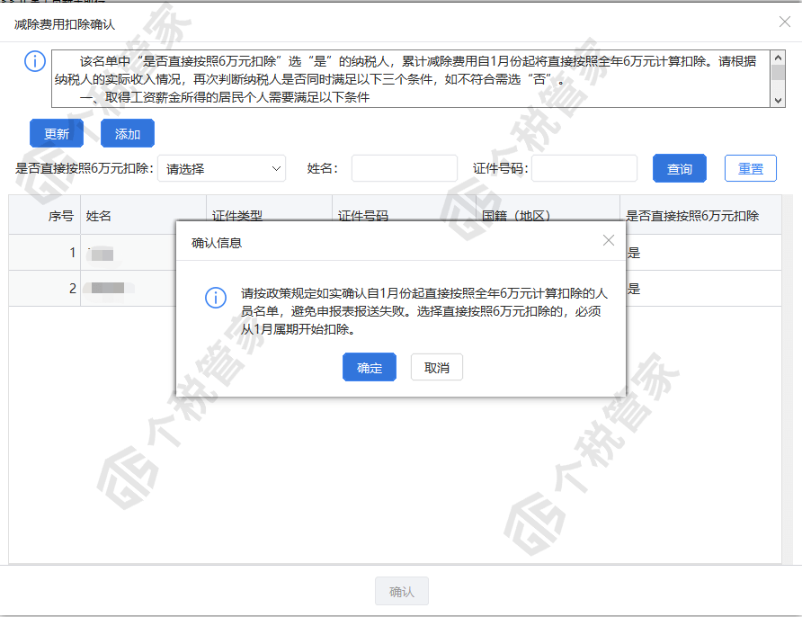Click the 查询 button
802x617 pixels.
point(679,168)
